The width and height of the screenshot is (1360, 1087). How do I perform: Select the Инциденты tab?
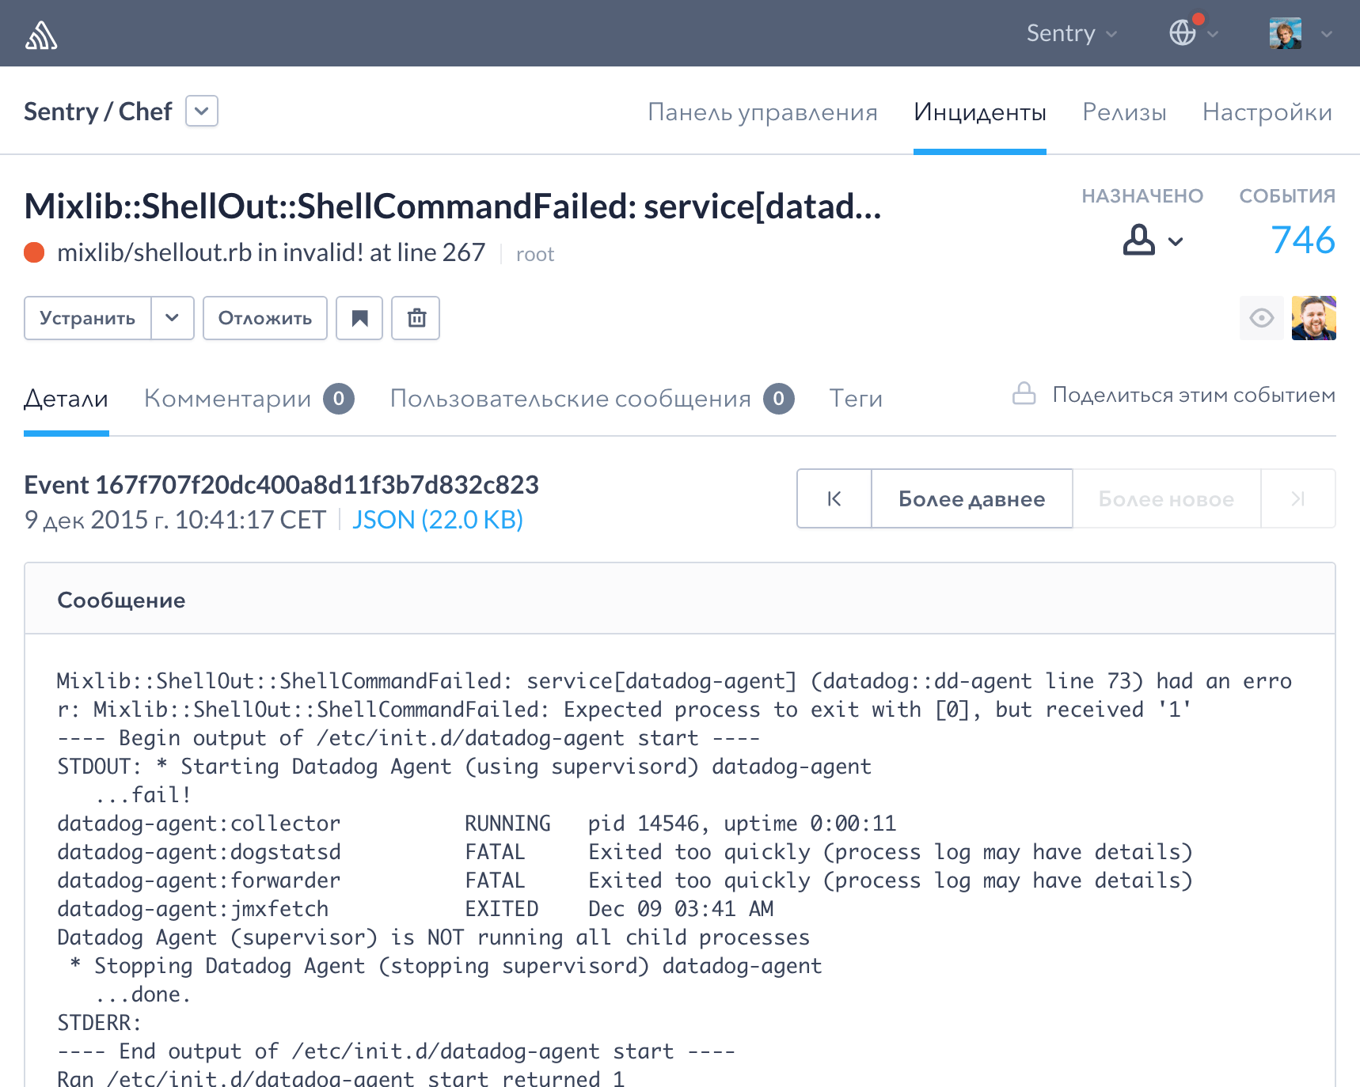(x=980, y=112)
